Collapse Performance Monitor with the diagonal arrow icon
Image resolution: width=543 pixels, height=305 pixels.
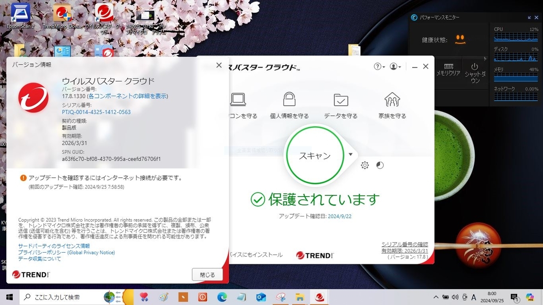click(x=530, y=18)
